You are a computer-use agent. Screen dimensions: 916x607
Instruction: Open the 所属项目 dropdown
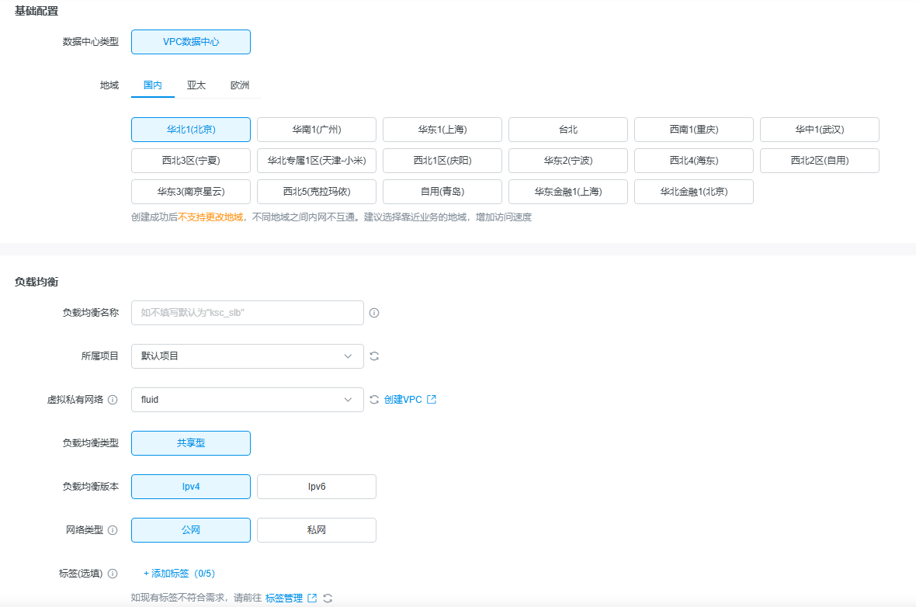pos(247,356)
